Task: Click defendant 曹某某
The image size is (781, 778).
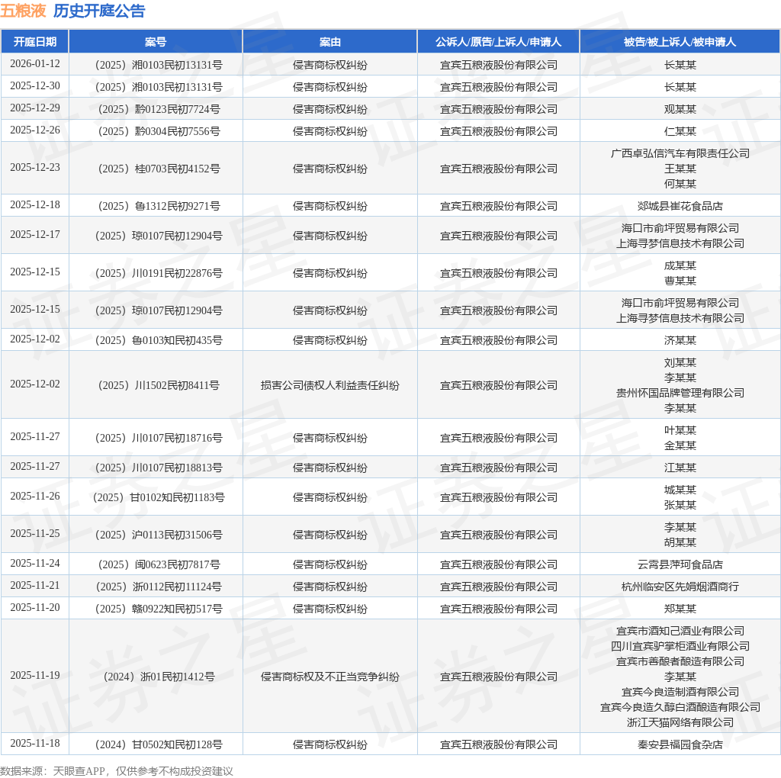Action: pyautogui.click(x=680, y=281)
